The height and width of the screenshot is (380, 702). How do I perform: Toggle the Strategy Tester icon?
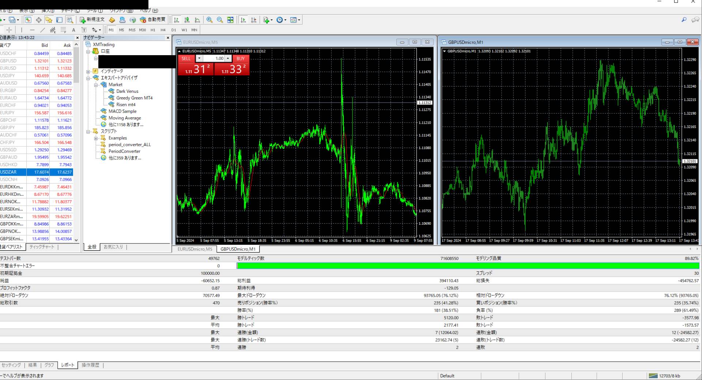(x=69, y=20)
